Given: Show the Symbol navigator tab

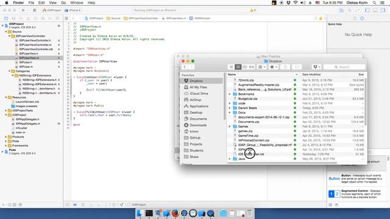Looking at the screenshot, I should click(13, 18).
